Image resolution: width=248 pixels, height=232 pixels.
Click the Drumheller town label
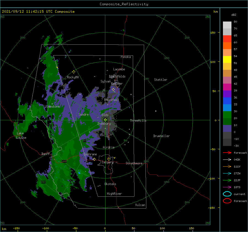(x=161, y=136)
